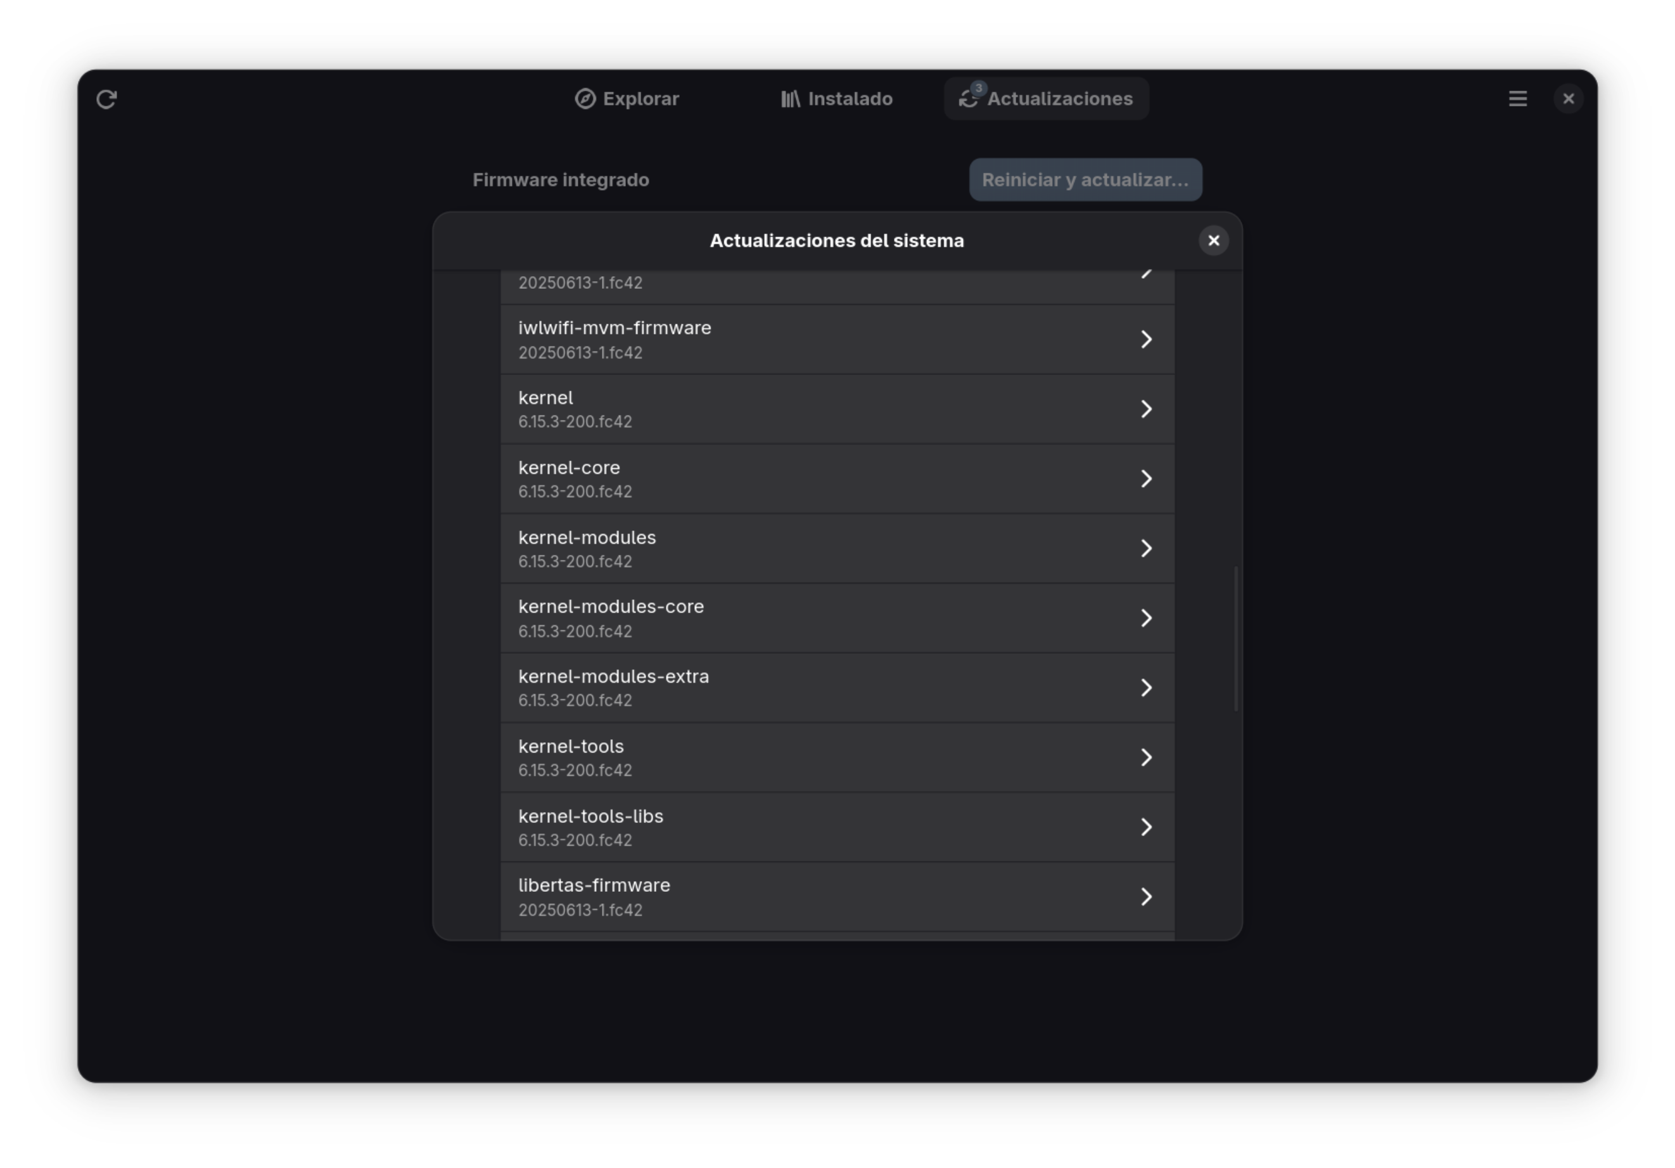Expand kernel-modules-core row chevron

(1146, 618)
